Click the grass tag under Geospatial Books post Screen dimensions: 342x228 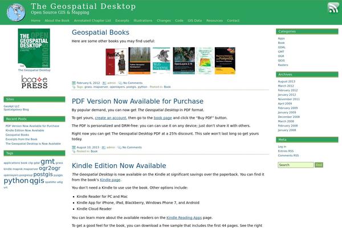88,87
